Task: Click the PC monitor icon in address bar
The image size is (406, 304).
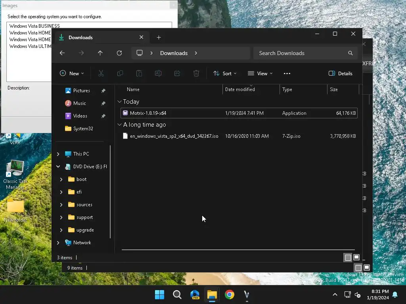Action: pyautogui.click(x=140, y=53)
